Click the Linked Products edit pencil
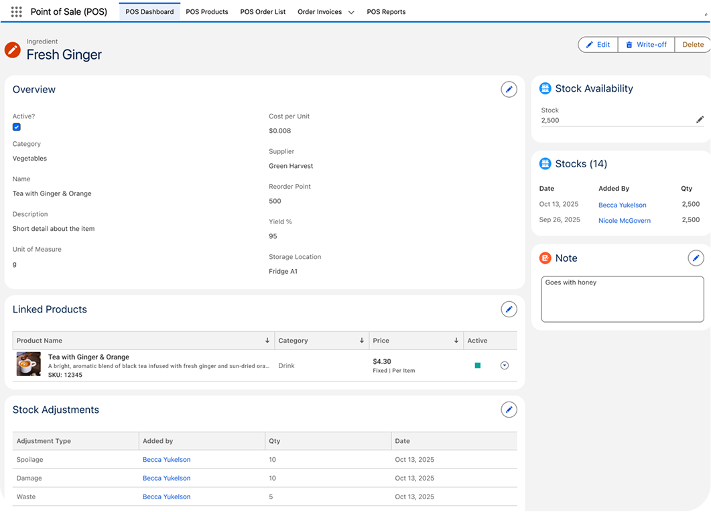 [509, 309]
